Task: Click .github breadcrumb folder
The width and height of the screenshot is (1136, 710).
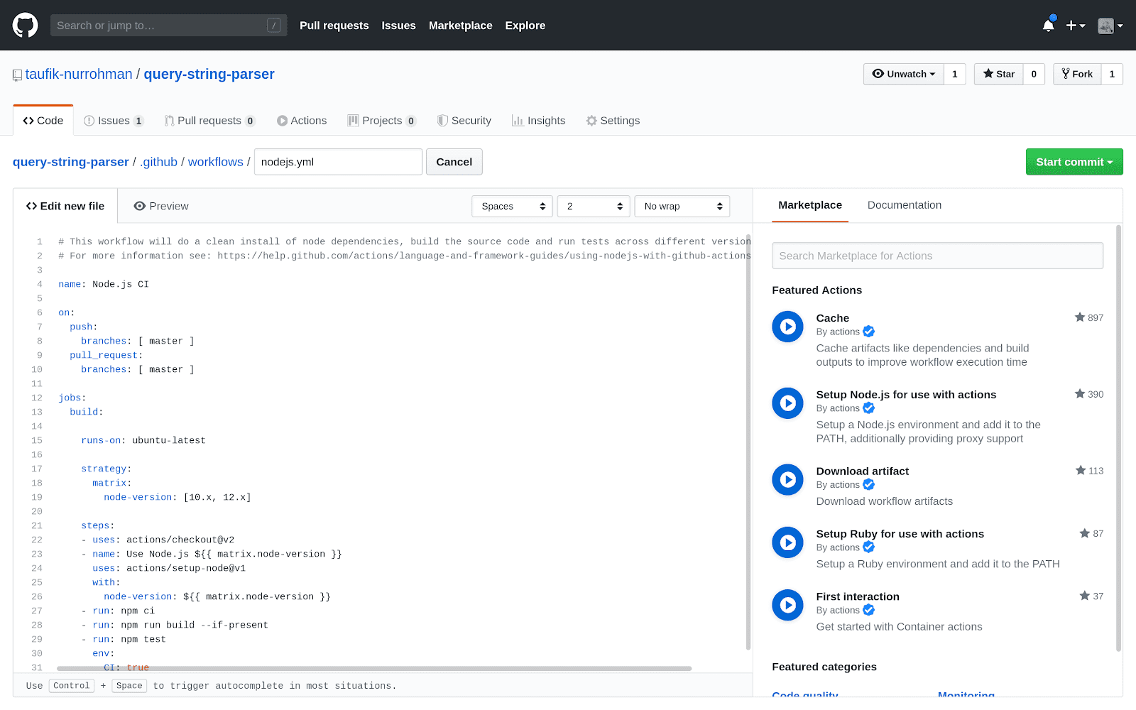Action: click(158, 162)
